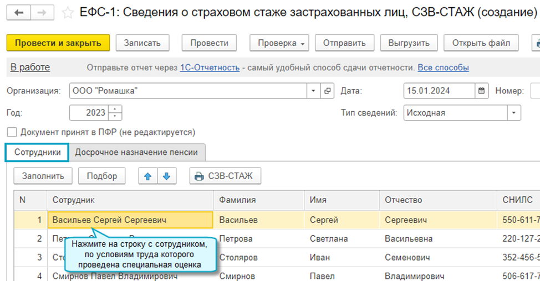Viewport: 540px width, 281px height.
Task: Click the open-form icon beside Организация
Action: click(327, 91)
